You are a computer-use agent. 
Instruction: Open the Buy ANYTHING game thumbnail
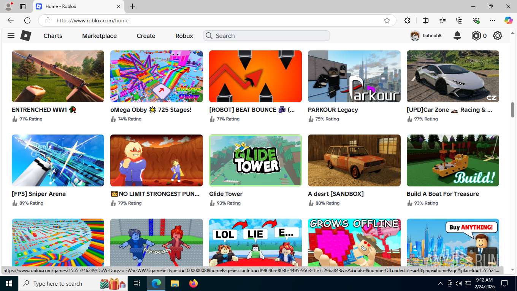(x=453, y=242)
